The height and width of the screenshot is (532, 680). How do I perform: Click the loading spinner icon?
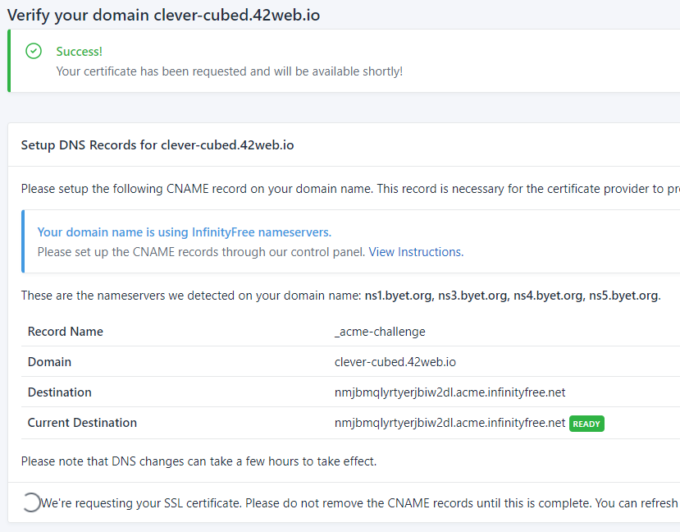click(30, 502)
